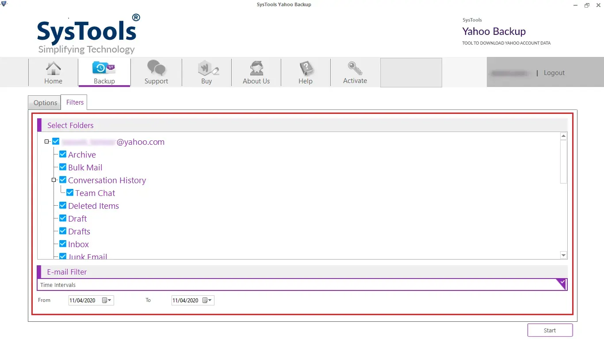The width and height of the screenshot is (604, 339).
Task: Click the down arrow of folder scrollbar
Action: [x=563, y=255]
